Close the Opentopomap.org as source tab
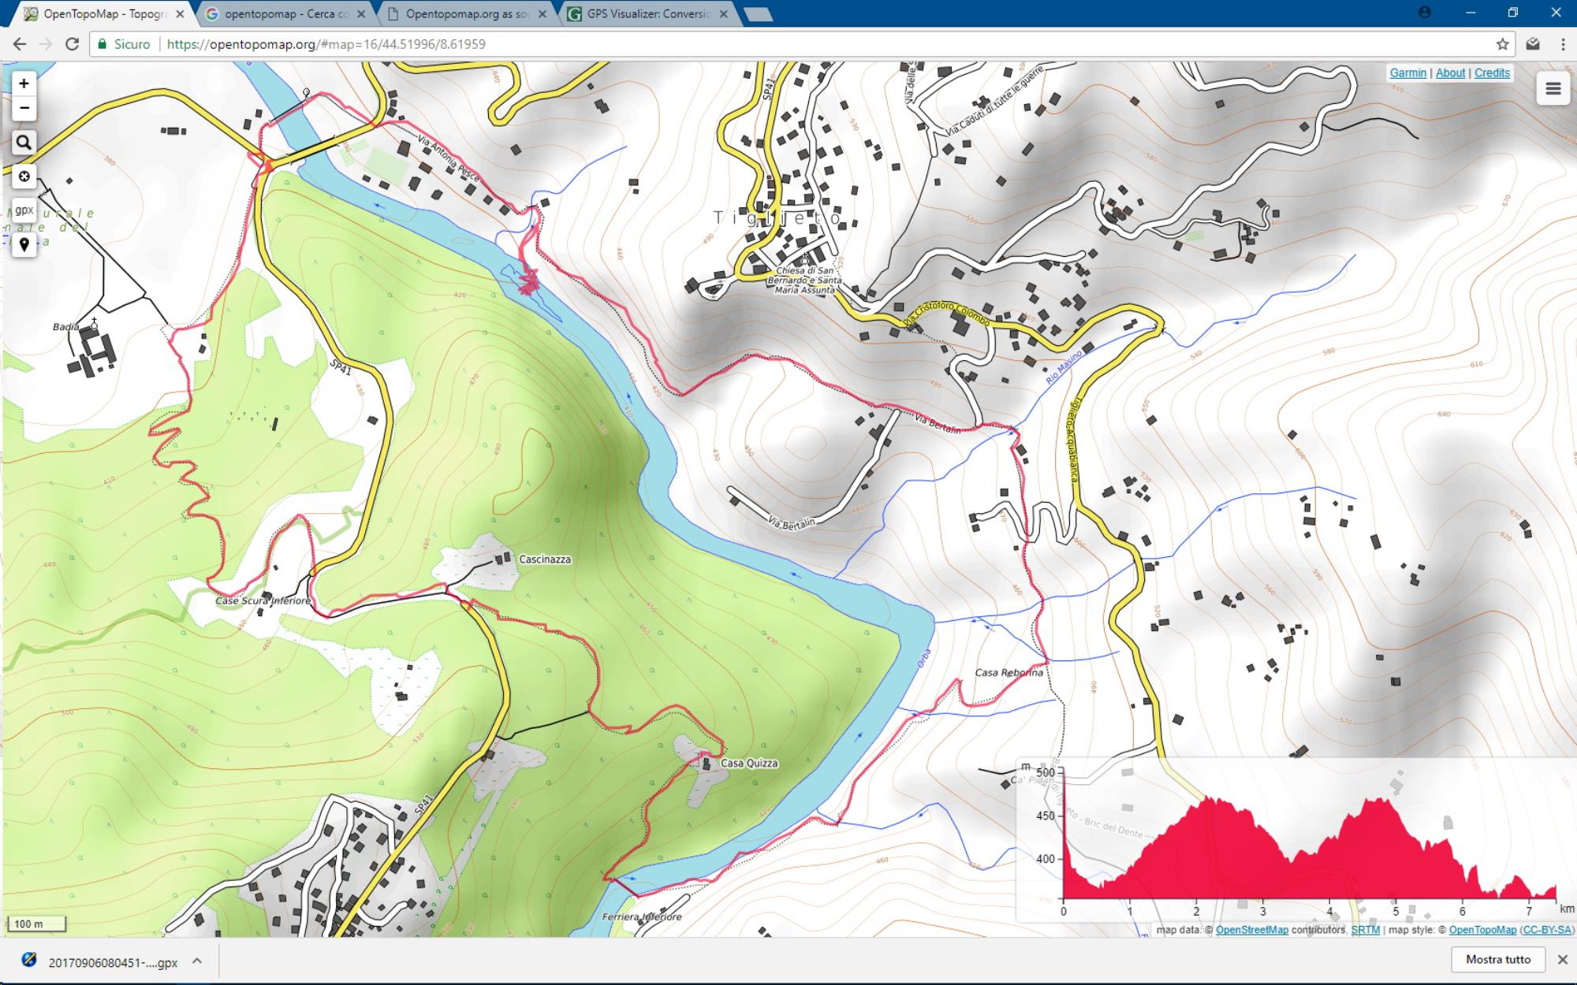The image size is (1577, 985). click(x=542, y=14)
